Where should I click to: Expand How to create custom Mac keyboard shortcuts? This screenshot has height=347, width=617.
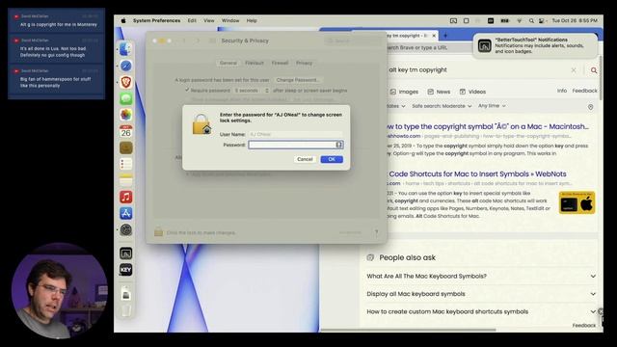(480, 311)
